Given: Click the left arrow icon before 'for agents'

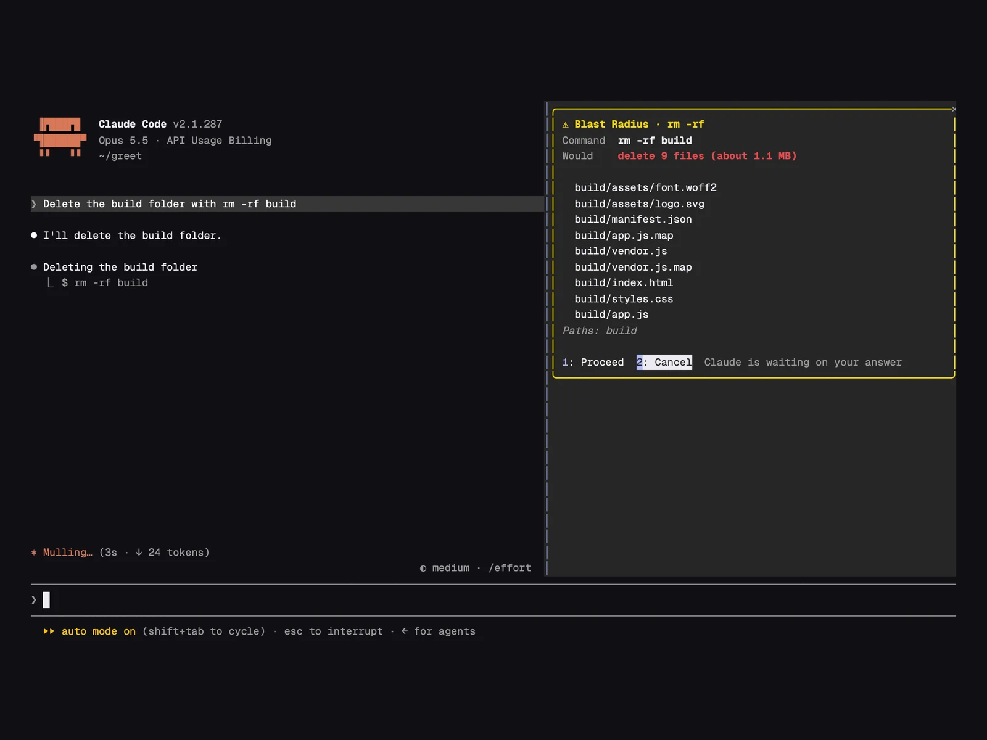Looking at the screenshot, I should click(x=405, y=631).
